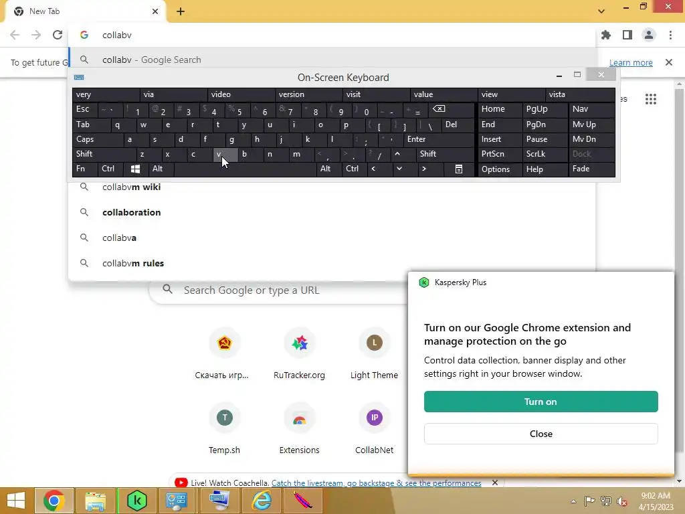The image size is (685, 514).
Task: Open Windows Start button
Action: tap(16, 501)
